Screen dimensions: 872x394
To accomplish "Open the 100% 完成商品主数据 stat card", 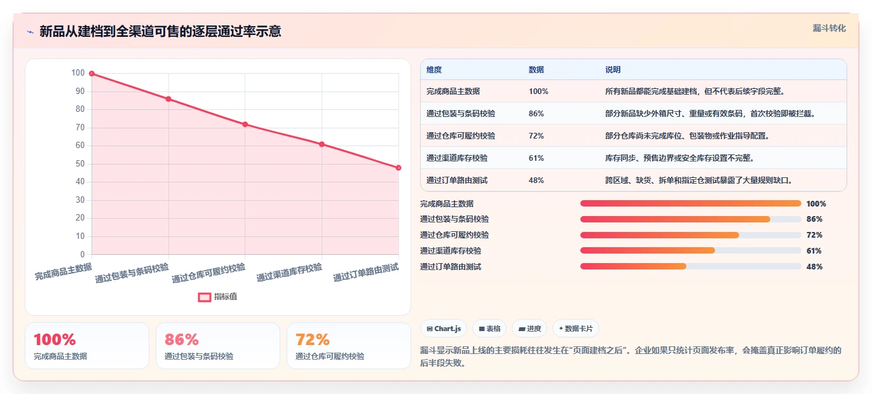I will click(x=87, y=346).
